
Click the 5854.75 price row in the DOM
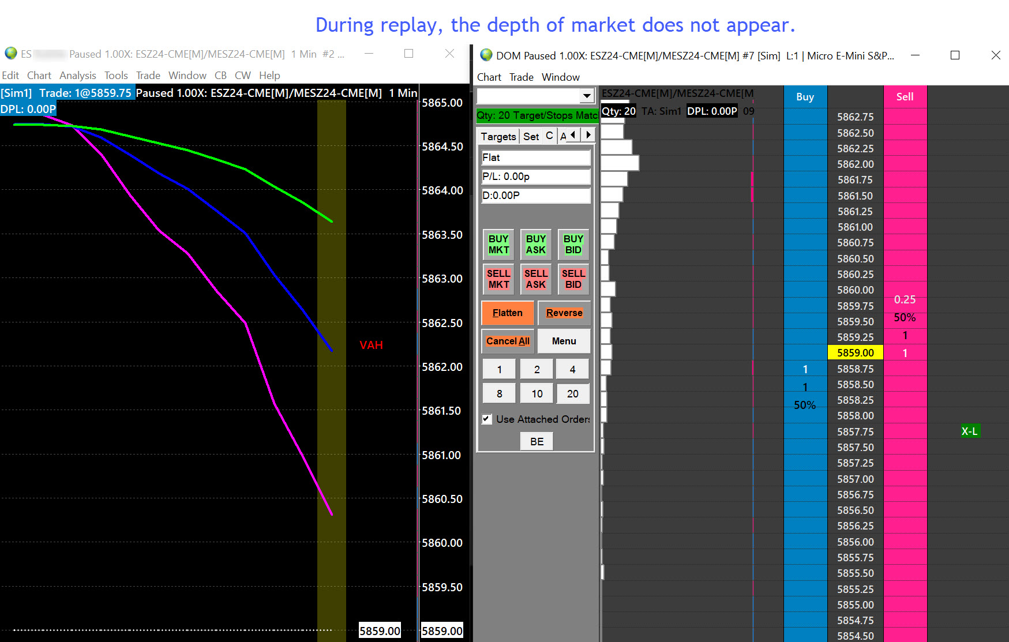pyautogui.click(x=856, y=620)
